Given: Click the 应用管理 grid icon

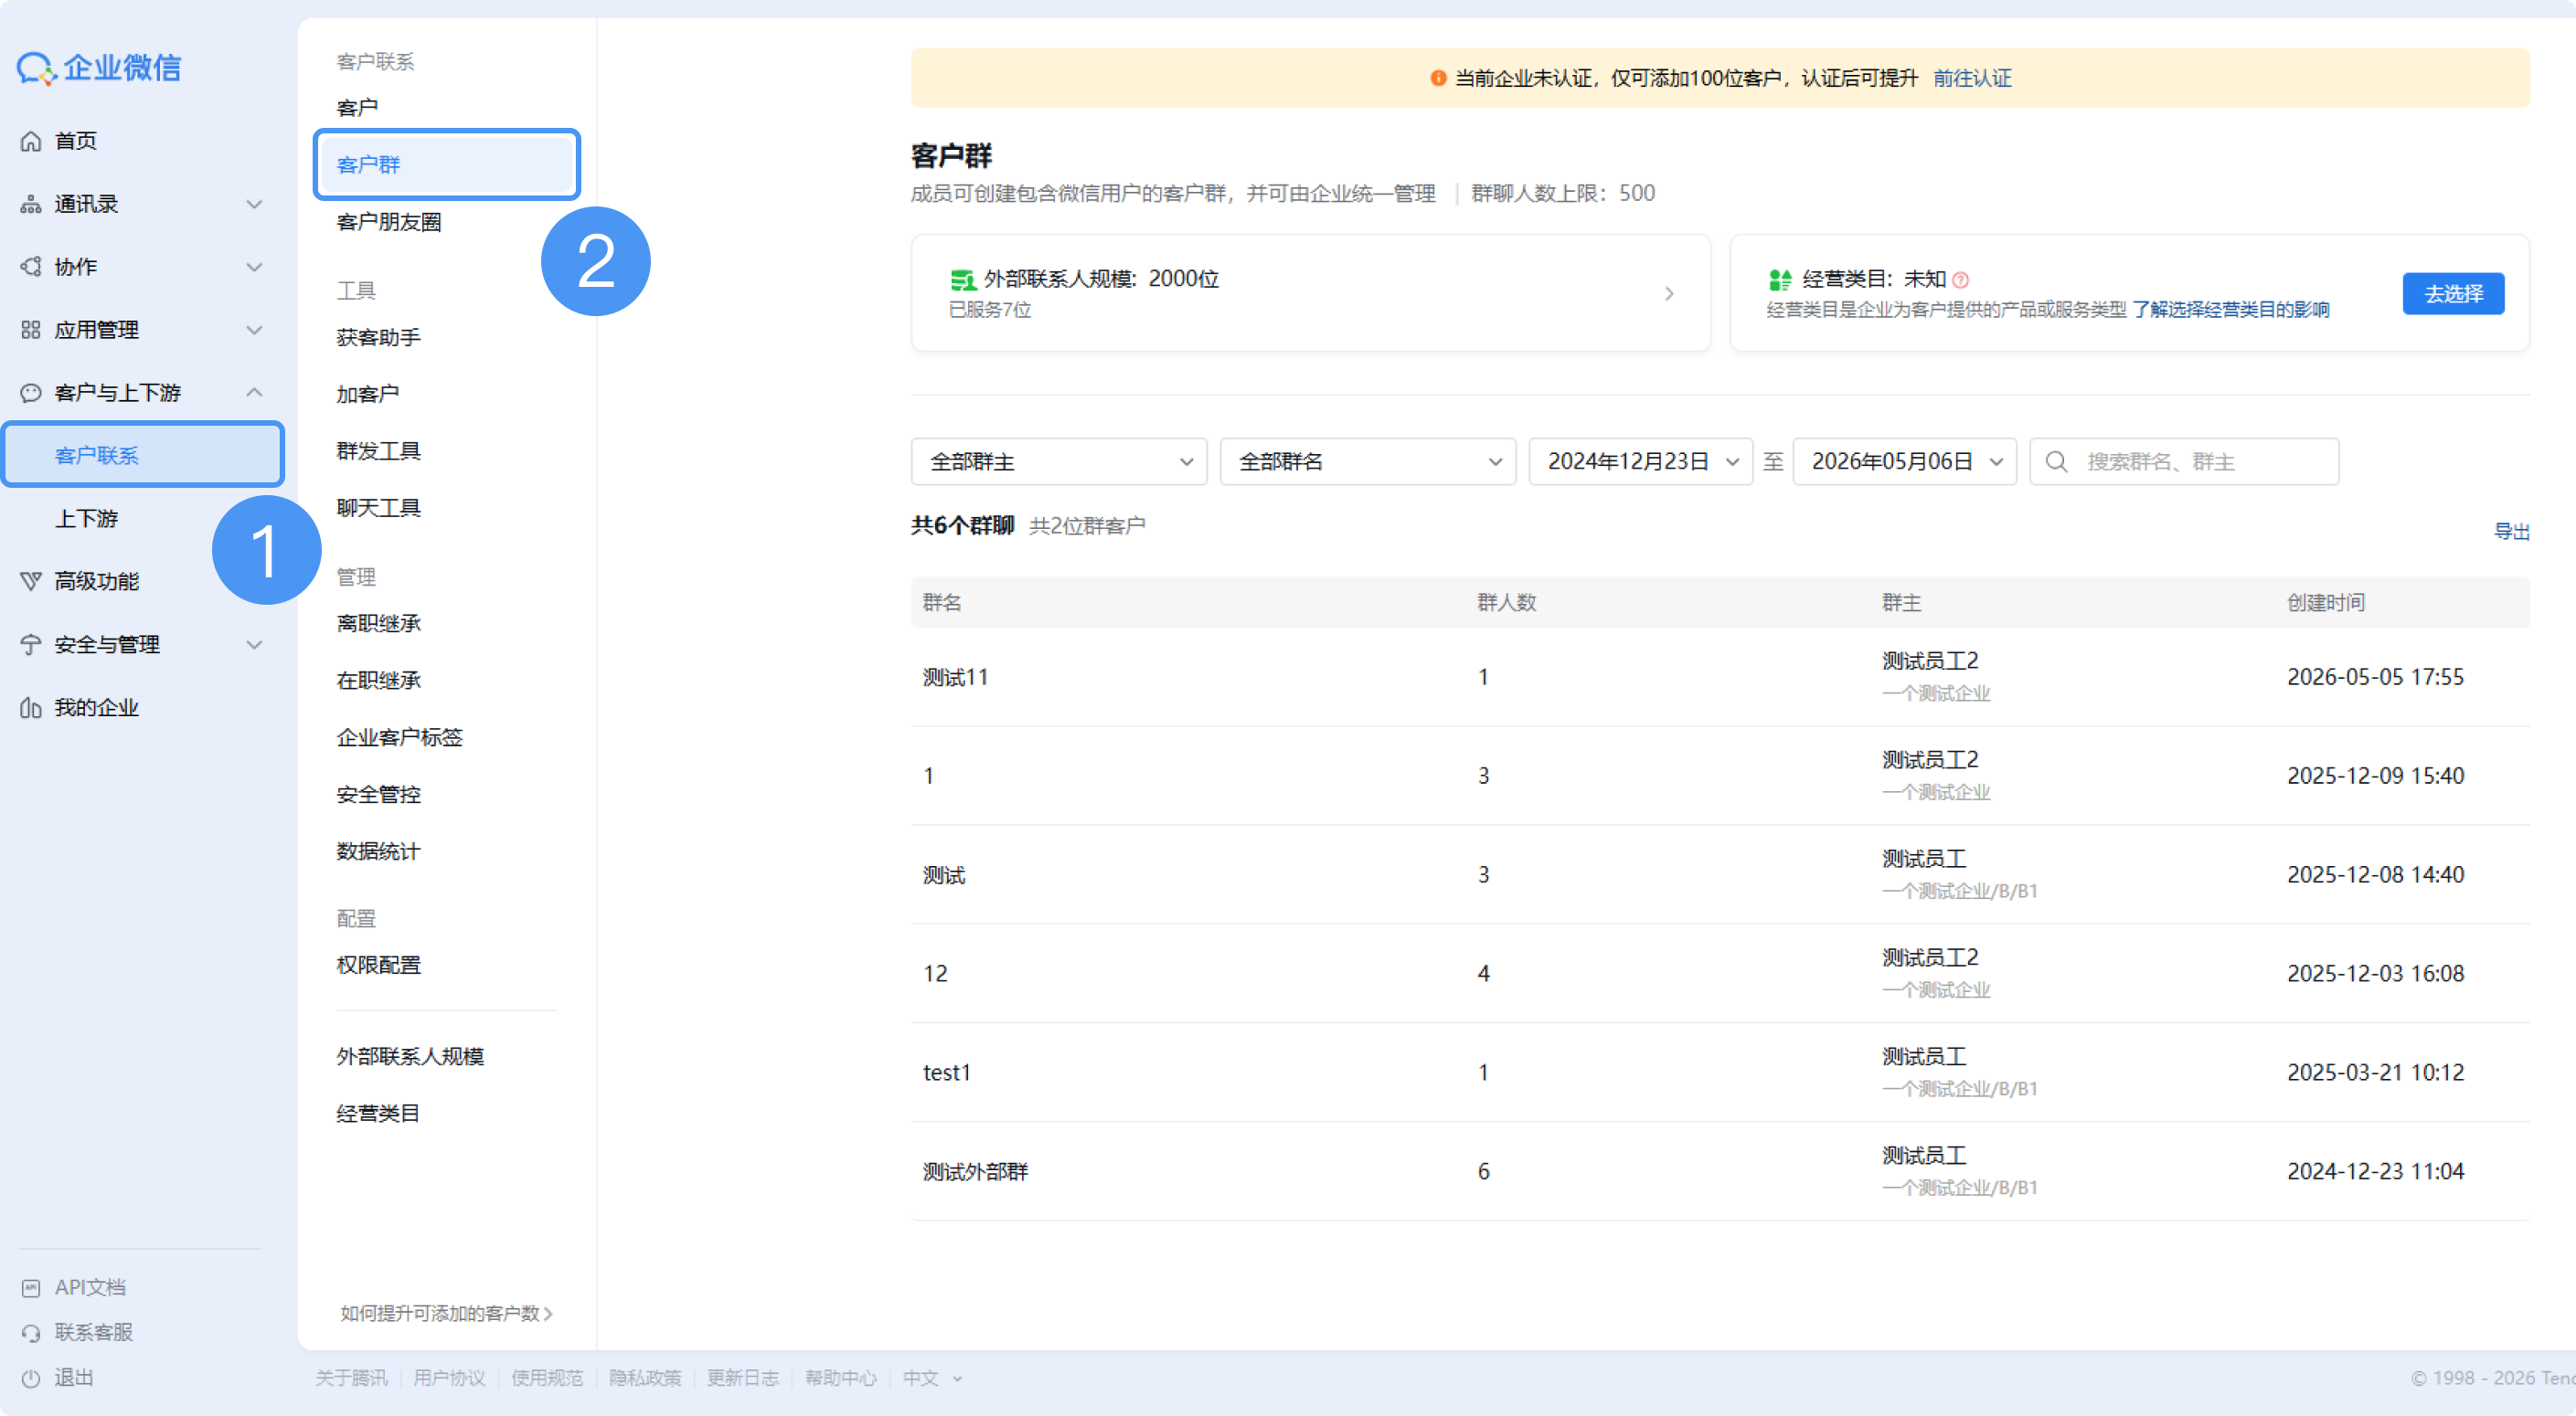Looking at the screenshot, I should pyautogui.click(x=31, y=330).
